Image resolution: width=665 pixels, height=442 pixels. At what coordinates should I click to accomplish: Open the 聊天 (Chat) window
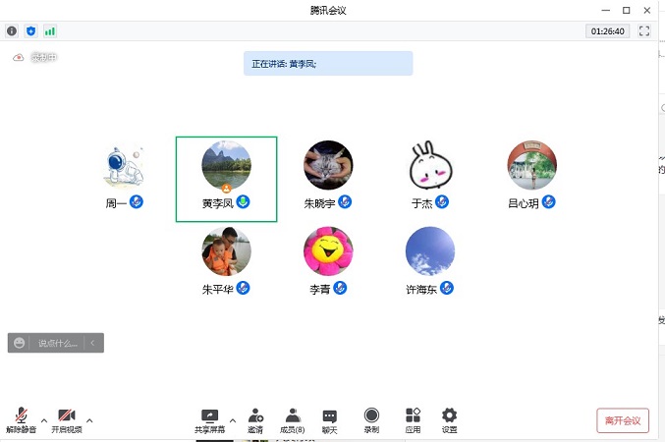coord(329,420)
